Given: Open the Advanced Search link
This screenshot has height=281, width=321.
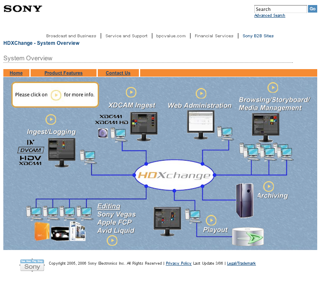Looking at the screenshot, I should [x=270, y=15].
